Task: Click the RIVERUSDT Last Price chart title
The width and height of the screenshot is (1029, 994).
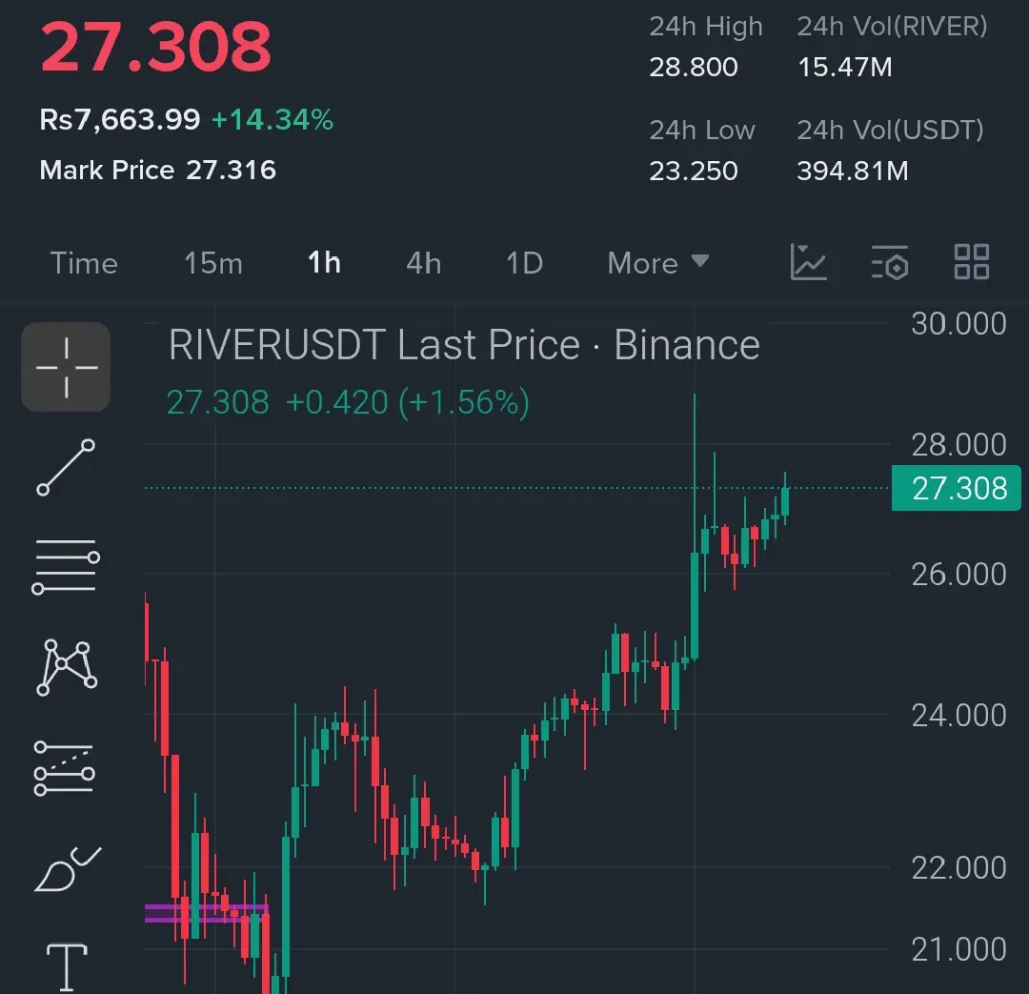Action: (464, 345)
